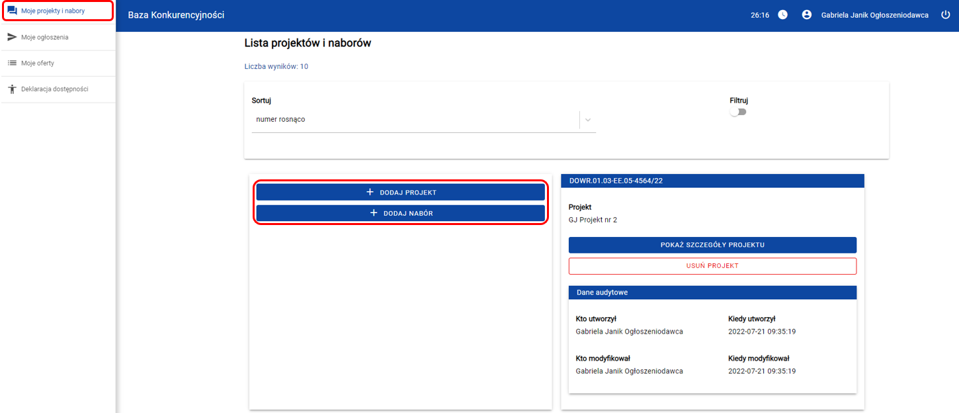959x413 pixels.
Task: Click the red Usuń projekt button
Action: point(712,266)
